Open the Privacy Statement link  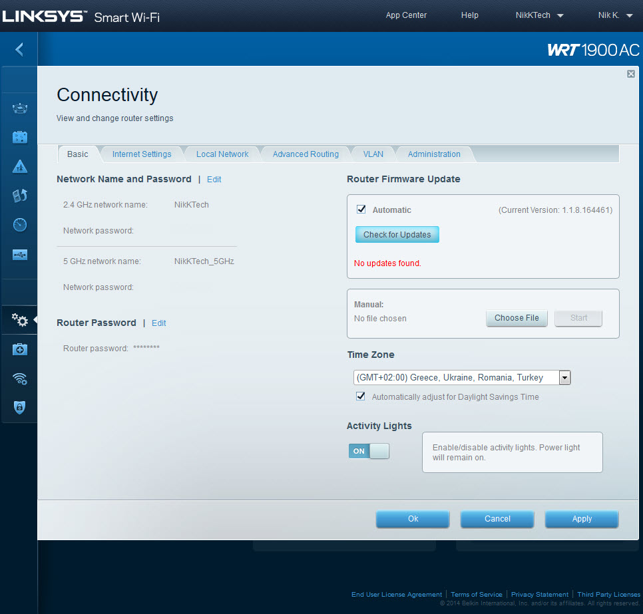coord(539,594)
